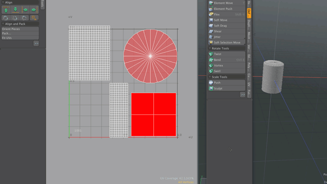Screen dimensions: 327x184
Task: Open the Vertex vertical tab
Action: click(249, 49)
